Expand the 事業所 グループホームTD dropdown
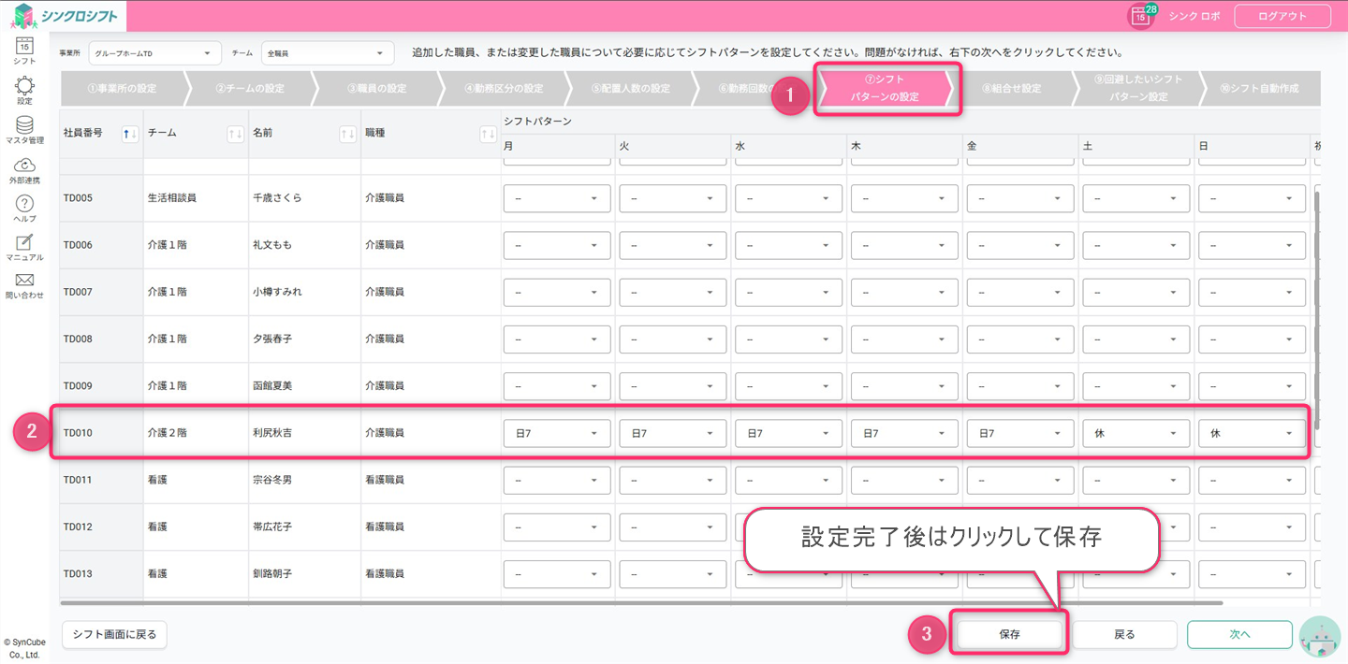This screenshot has width=1348, height=664. coord(154,53)
